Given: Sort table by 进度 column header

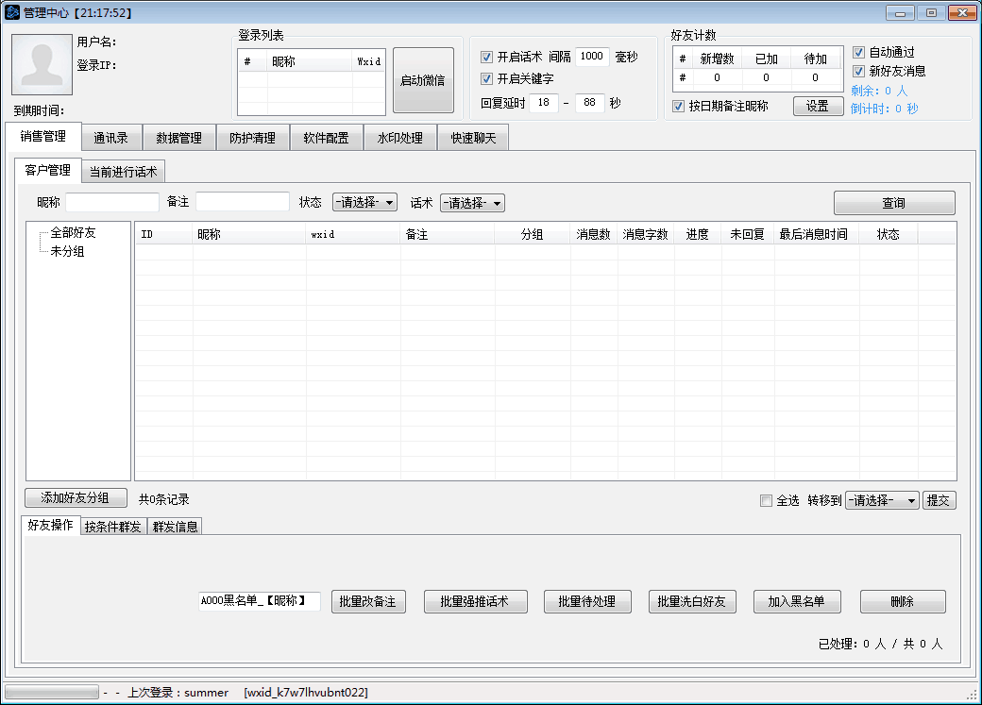Looking at the screenshot, I should 697,234.
